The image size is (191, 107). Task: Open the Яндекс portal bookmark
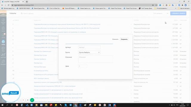click(69, 8)
